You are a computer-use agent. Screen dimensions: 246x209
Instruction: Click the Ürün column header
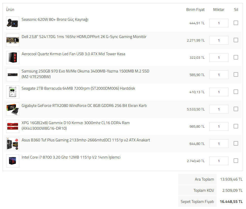[x=10, y=10]
